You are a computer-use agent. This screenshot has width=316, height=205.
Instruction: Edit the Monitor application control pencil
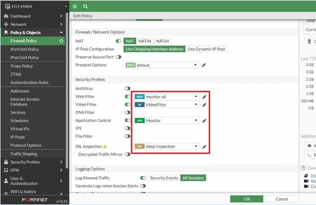pos(204,121)
